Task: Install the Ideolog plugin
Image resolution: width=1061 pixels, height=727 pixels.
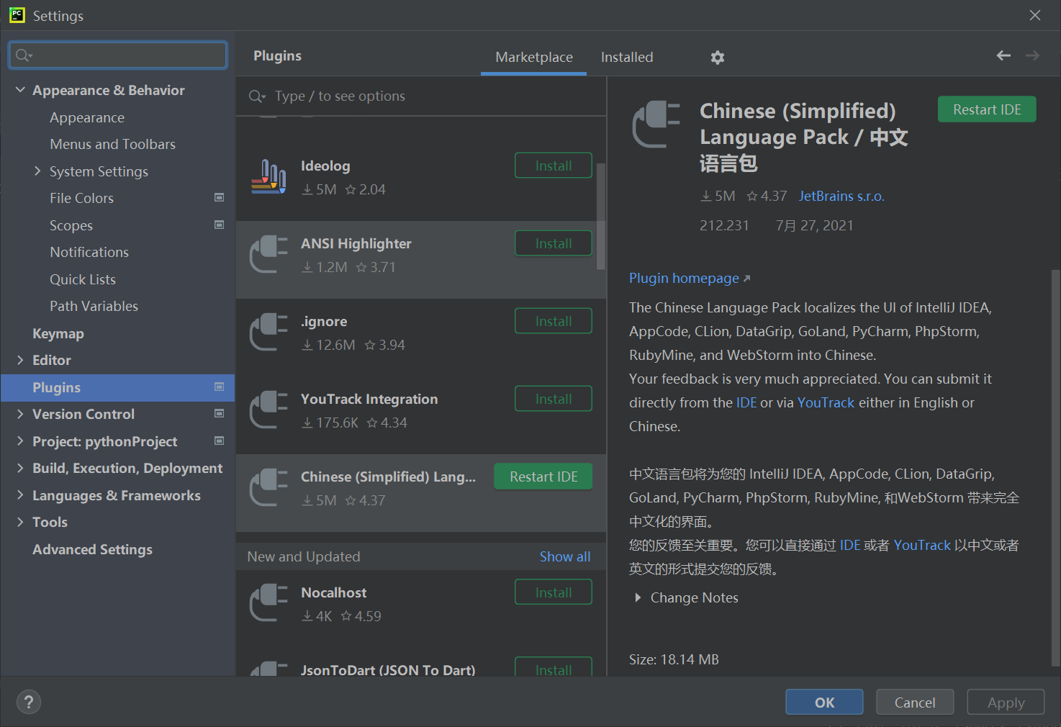Action: pos(554,166)
